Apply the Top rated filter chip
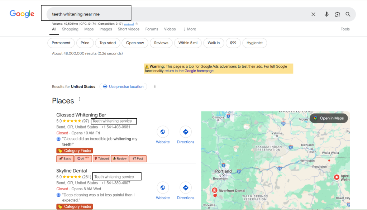Screen dimensions: 367x210 point(108,43)
